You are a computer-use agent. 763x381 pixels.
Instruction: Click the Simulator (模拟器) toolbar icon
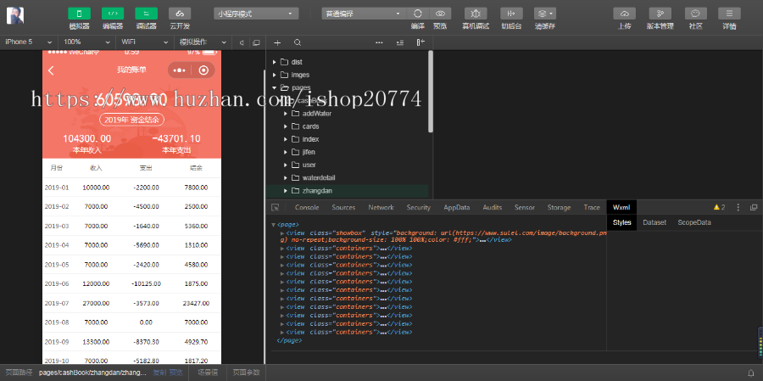(x=80, y=14)
